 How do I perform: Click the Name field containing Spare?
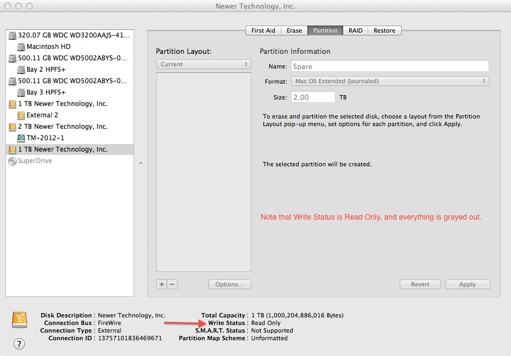coord(390,66)
